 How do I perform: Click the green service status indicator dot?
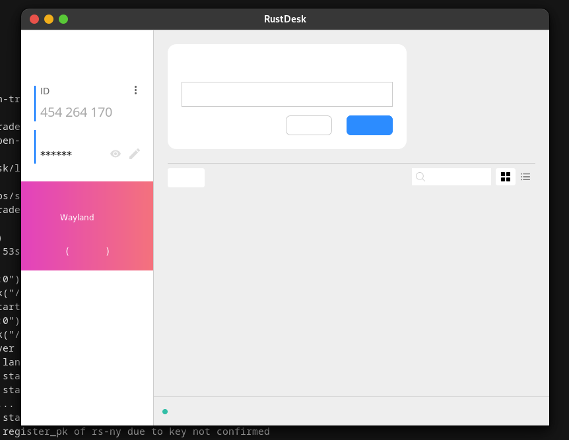coord(164,411)
